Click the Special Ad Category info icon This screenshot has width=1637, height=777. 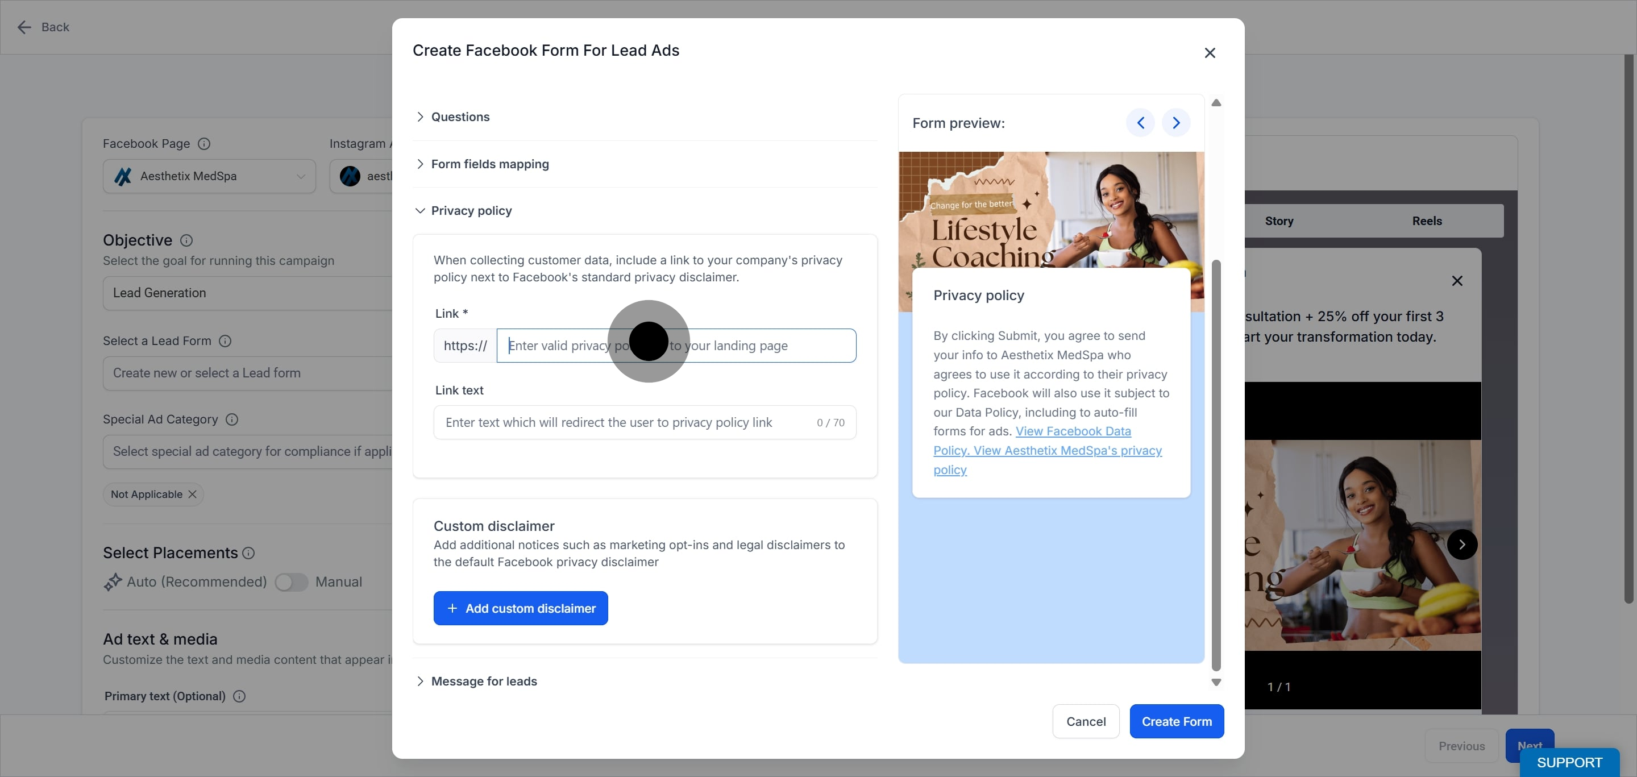coord(232,419)
